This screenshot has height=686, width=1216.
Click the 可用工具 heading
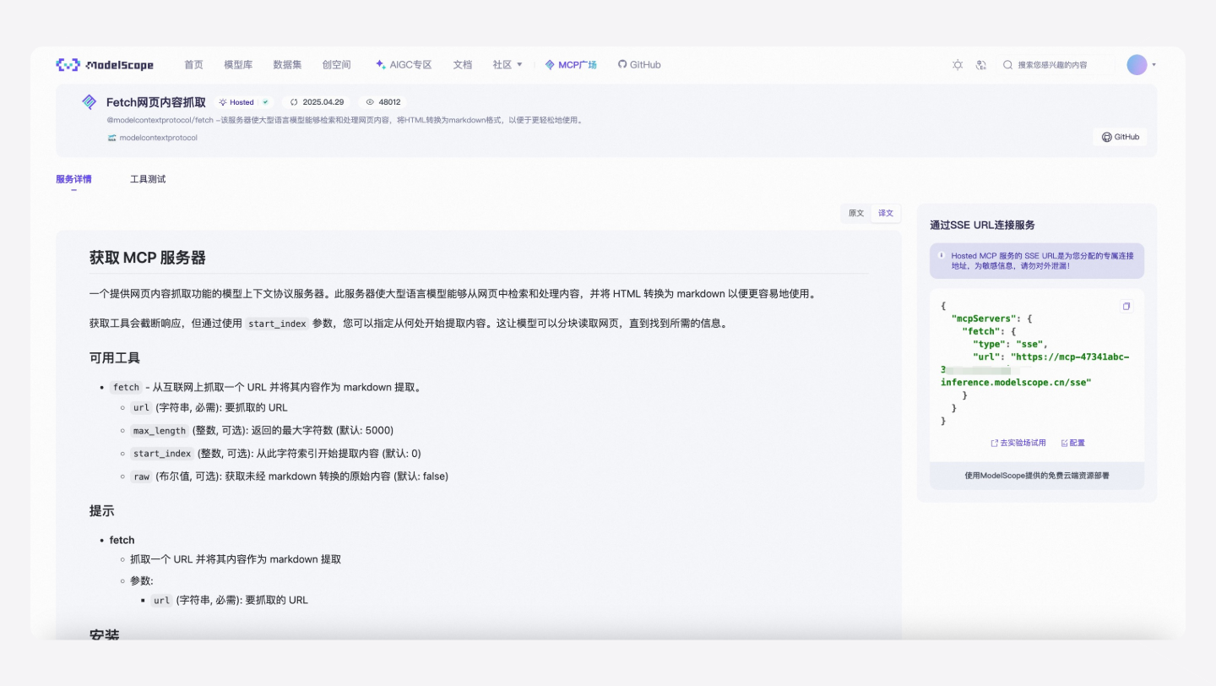pyautogui.click(x=115, y=357)
